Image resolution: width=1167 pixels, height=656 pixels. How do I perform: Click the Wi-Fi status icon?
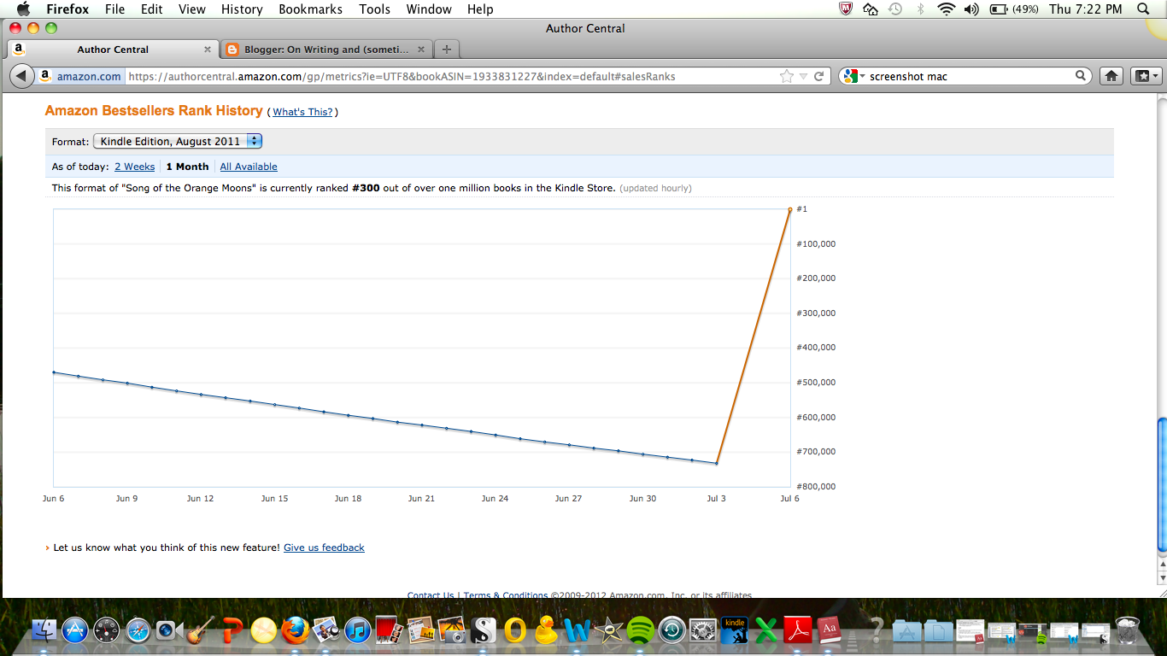tap(946, 9)
